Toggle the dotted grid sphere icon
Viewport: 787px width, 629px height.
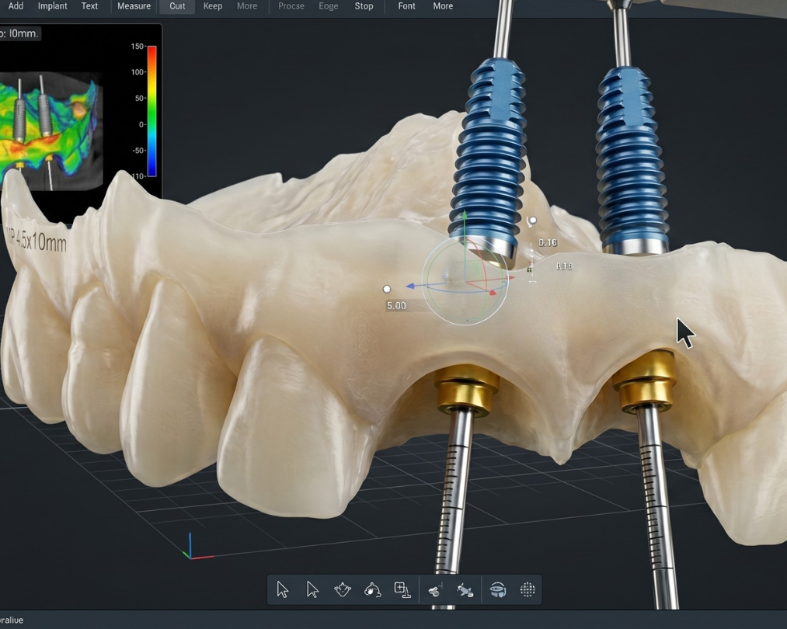coord(528,590)
